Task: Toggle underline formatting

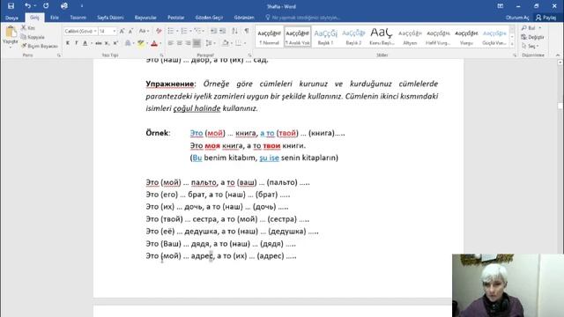Action: (x=85, y=43)
